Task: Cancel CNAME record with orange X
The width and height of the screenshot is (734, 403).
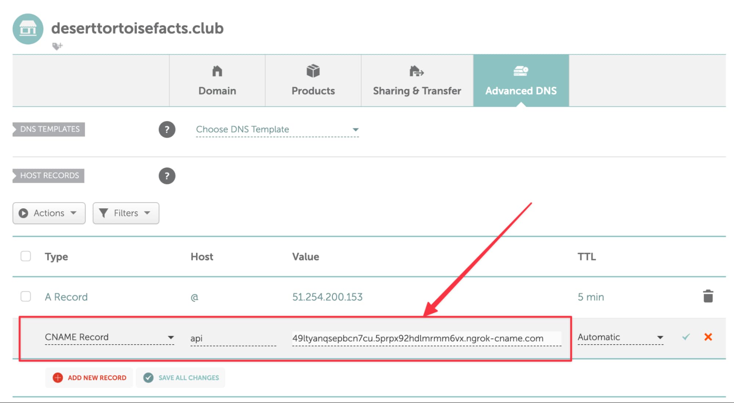Action: [708, 337]
